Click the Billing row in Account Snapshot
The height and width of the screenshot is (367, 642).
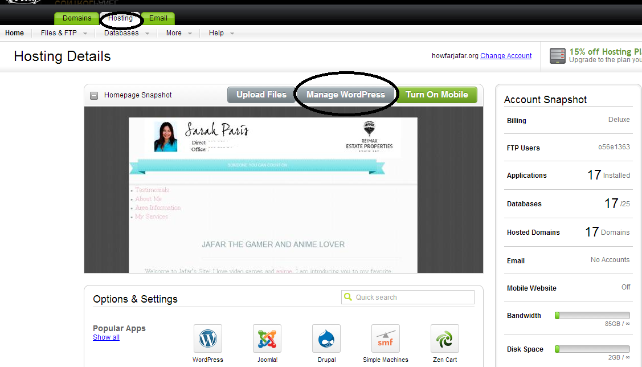point(569,120)
